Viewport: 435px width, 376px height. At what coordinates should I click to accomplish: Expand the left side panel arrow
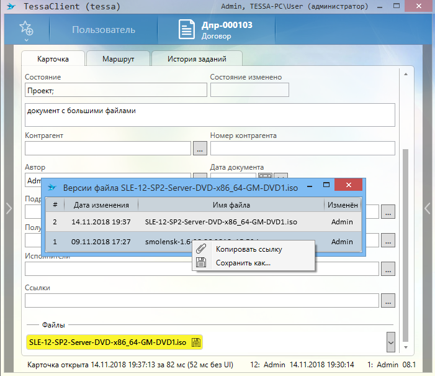pyautogui.click(x=8, y=208)
